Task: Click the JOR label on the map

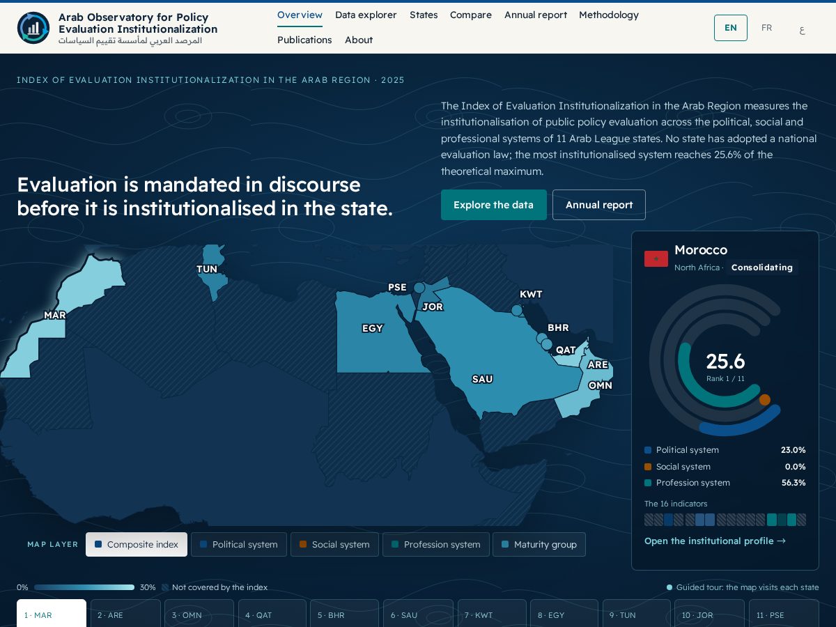Action: 433,307
